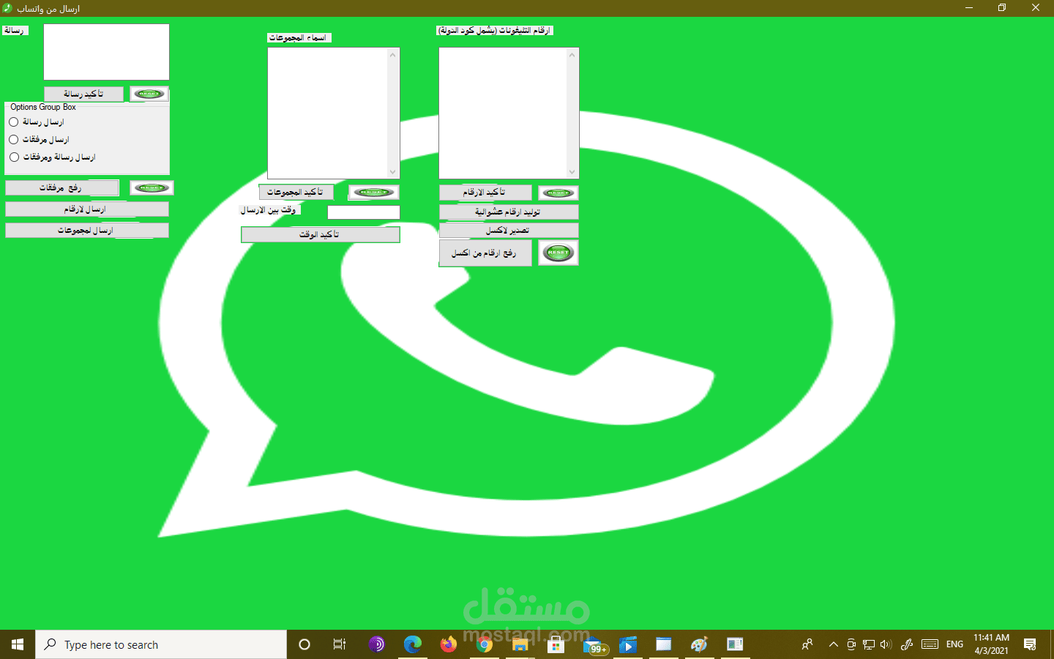
Task: Click the رفع ارقام من اكسل button
Action: click(485, 253)
